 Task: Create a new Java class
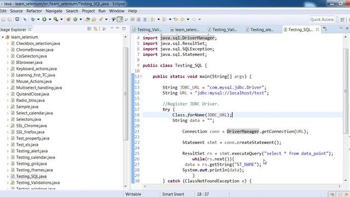[x=75, y=20]
